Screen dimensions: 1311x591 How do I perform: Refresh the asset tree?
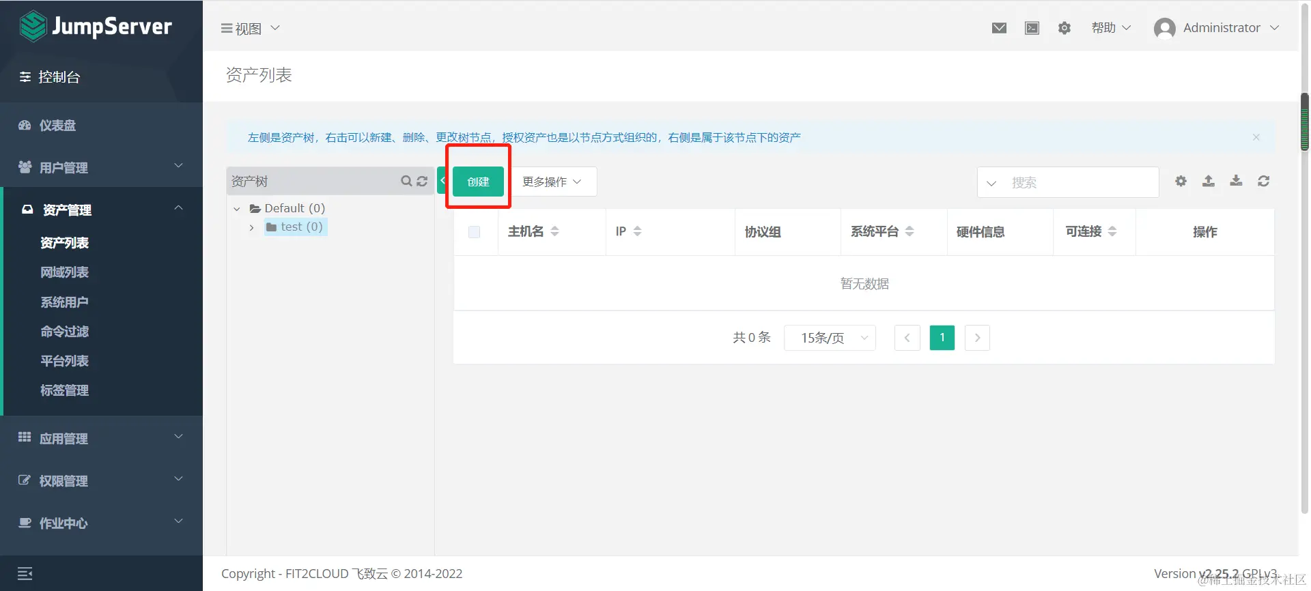coord(422,181)
